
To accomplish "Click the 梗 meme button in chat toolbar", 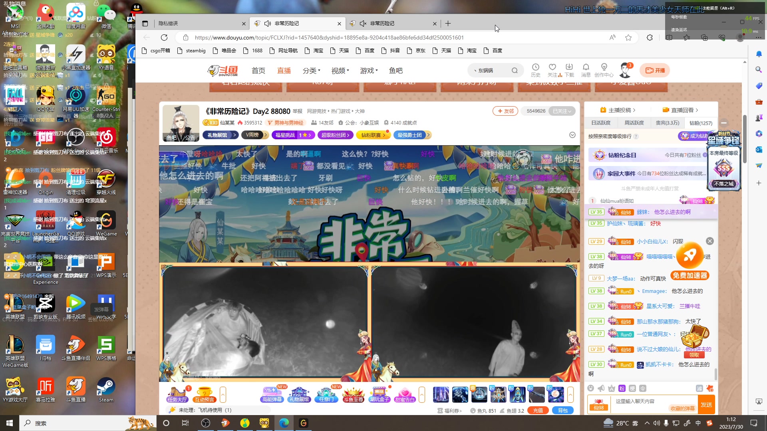I will (x=632, y=388).
